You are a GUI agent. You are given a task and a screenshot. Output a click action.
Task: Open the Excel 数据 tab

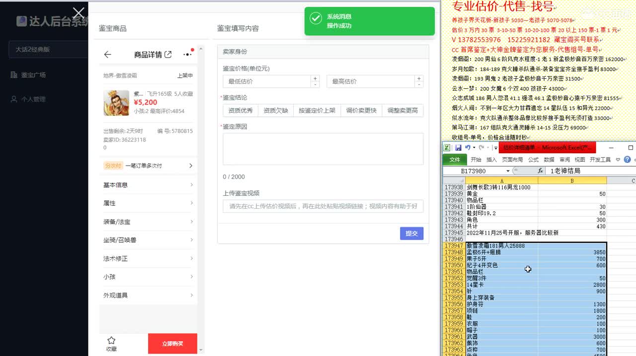[549, 160]
